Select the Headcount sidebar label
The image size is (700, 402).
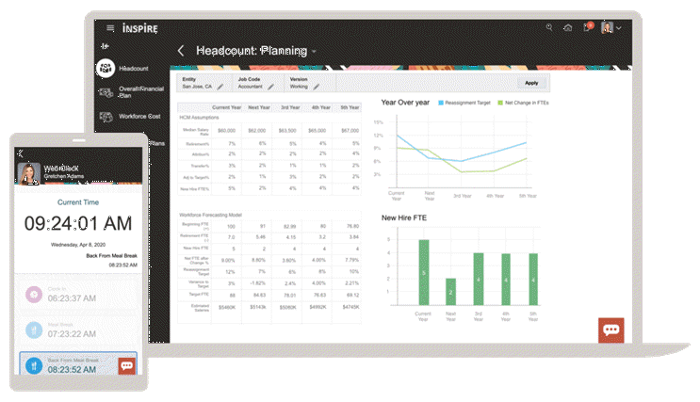click(x=134, y=69)
